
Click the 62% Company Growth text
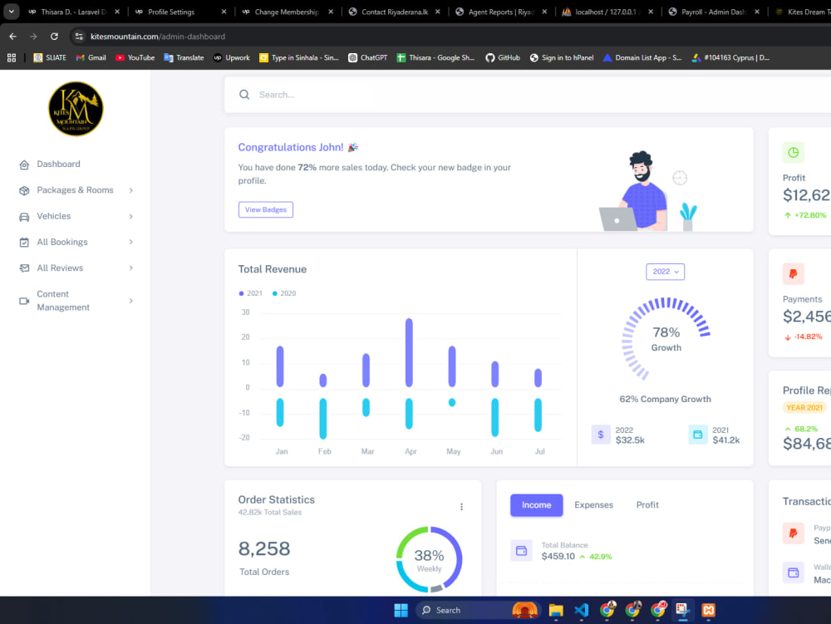(x=665, y=400)
